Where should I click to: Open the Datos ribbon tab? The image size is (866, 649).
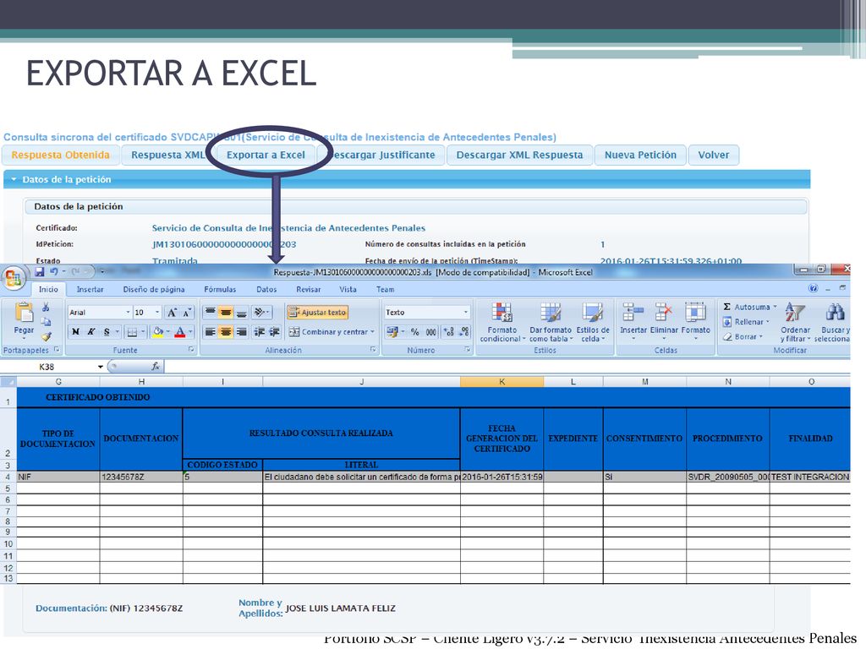click(x=266, y=289)
